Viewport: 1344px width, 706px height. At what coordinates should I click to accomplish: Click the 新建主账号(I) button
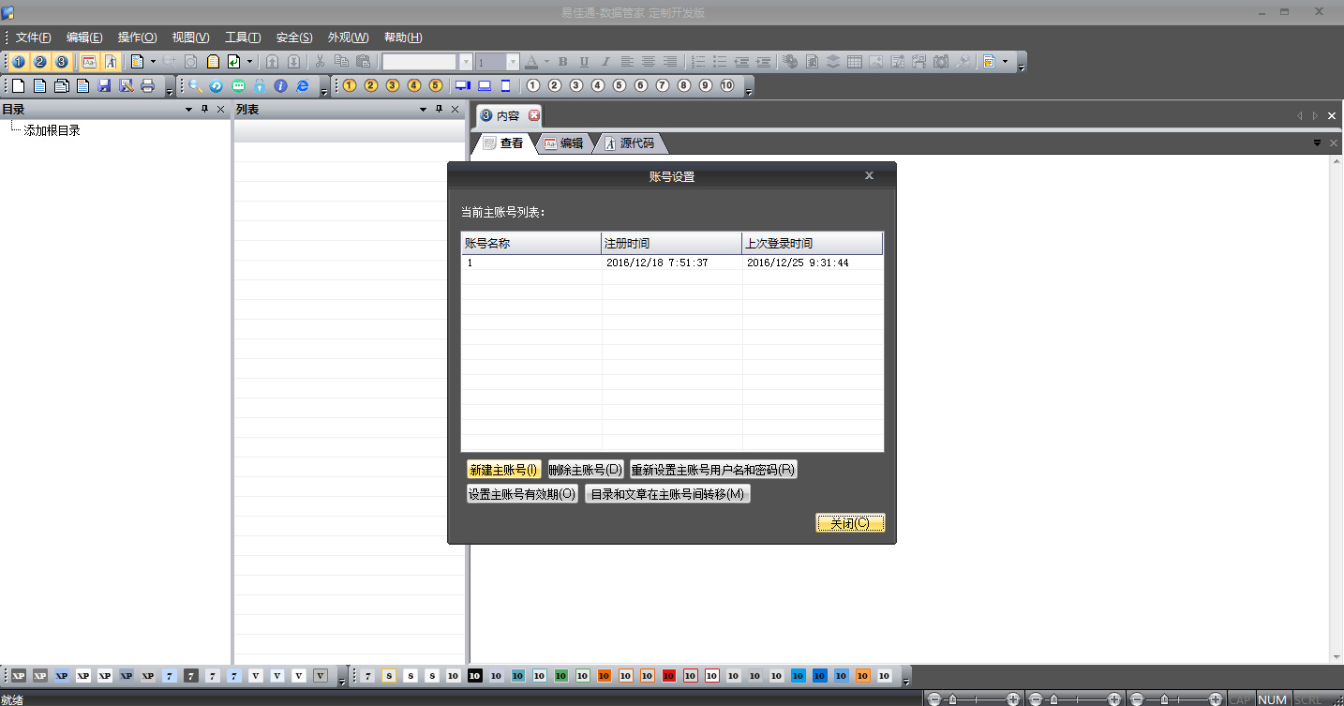(x=503, y=470)
